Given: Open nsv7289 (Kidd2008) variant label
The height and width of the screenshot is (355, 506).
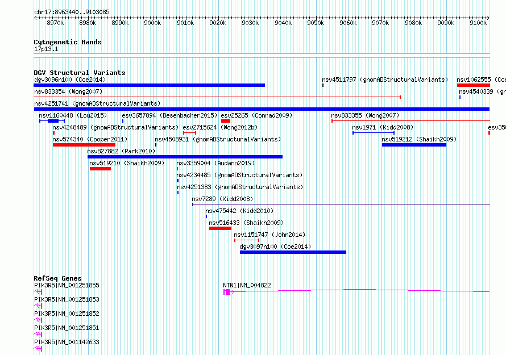Looking at the screenshot, I should (222, 199).
